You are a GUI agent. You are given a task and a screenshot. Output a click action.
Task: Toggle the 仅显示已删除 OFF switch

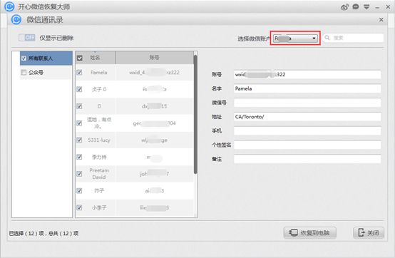[26, 38]
